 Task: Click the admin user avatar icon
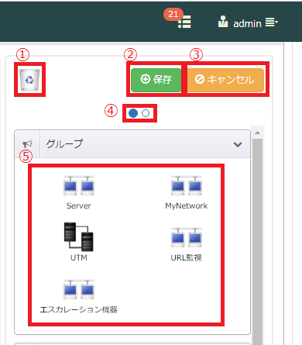click(x=223, y=22)
